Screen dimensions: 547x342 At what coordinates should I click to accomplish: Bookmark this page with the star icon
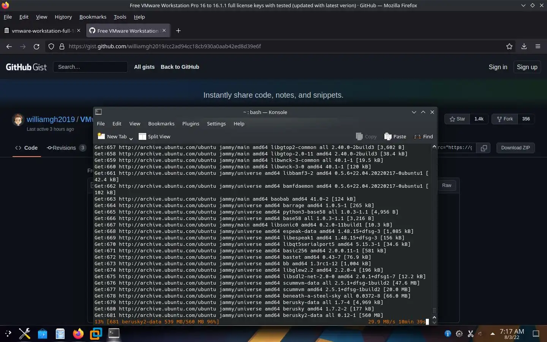tap(509, 46)
